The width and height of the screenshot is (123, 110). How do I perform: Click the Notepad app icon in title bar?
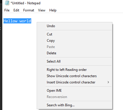(7, 3)
